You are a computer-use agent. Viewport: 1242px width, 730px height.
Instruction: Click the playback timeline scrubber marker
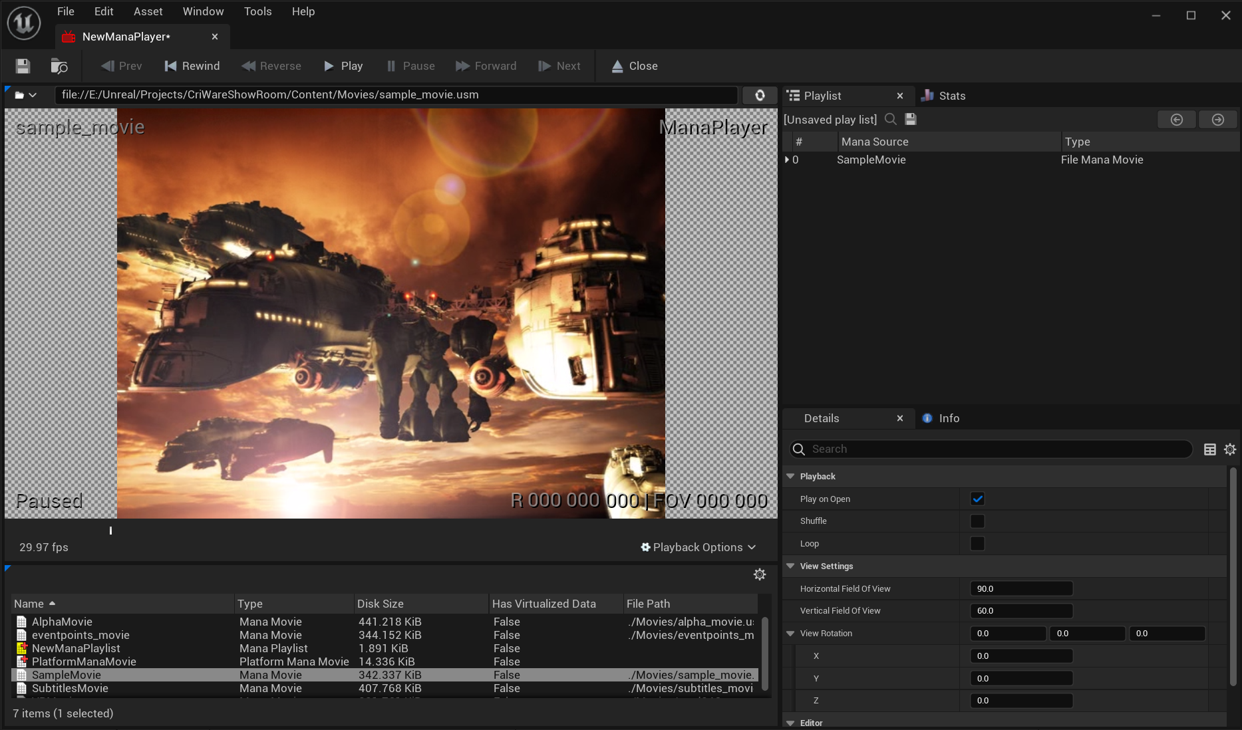pyautogui.click(x=110, y=531)
